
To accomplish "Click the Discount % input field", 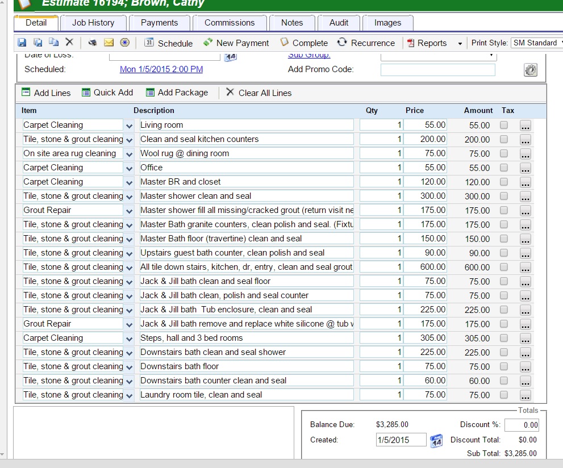I will click(x=521, y=425).
